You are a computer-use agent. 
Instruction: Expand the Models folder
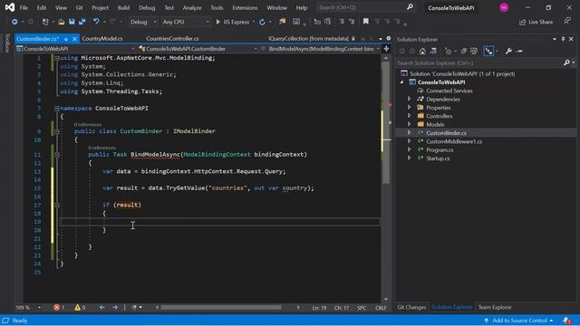409,125
